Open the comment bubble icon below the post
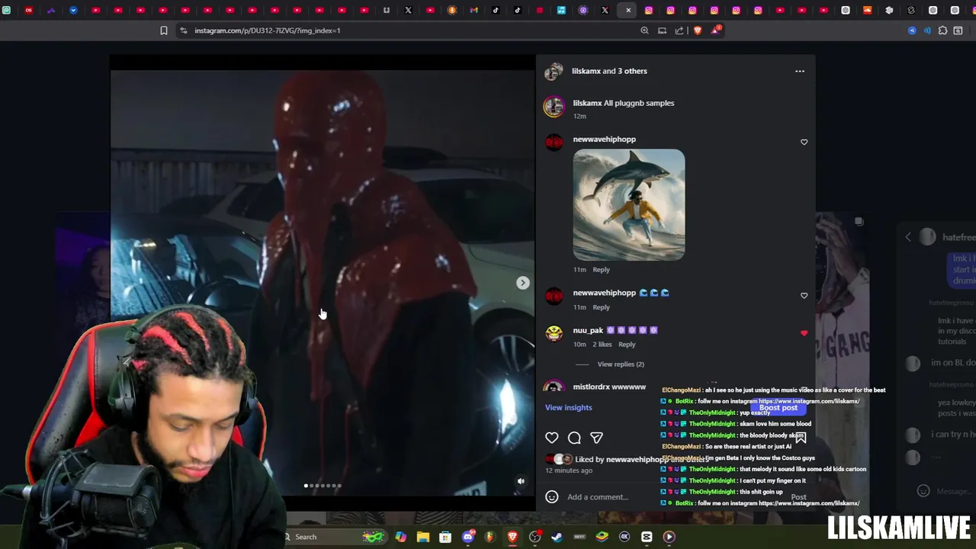 point(574,438)
